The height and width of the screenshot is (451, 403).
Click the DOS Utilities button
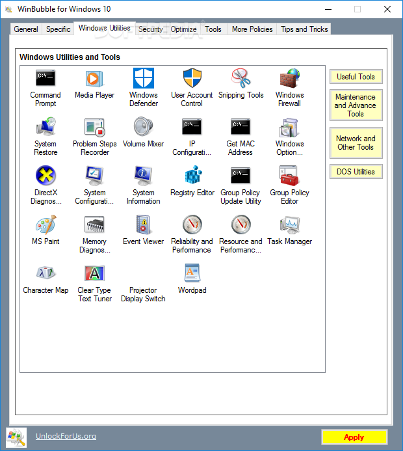[x=356, y=171]
